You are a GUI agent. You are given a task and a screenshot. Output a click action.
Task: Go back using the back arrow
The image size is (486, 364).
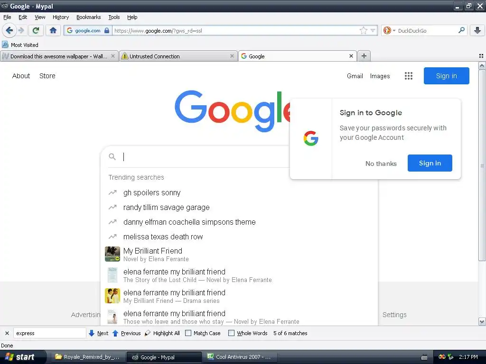tap(9, 30)
